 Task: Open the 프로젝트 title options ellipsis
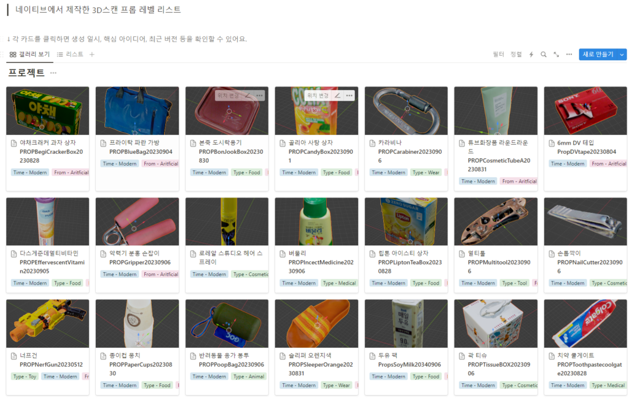(53, 73)
